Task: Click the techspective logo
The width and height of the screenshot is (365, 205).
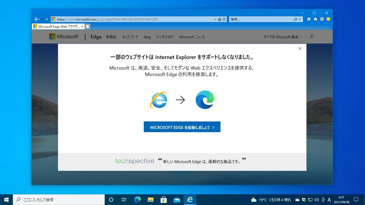Action: click(x=135, y=161)
